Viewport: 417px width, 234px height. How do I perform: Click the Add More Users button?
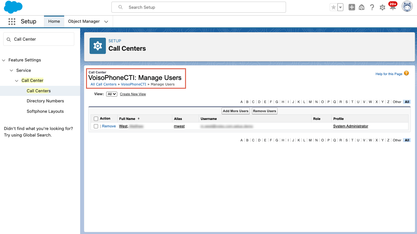pyautogui.click(x=236, y=111)
